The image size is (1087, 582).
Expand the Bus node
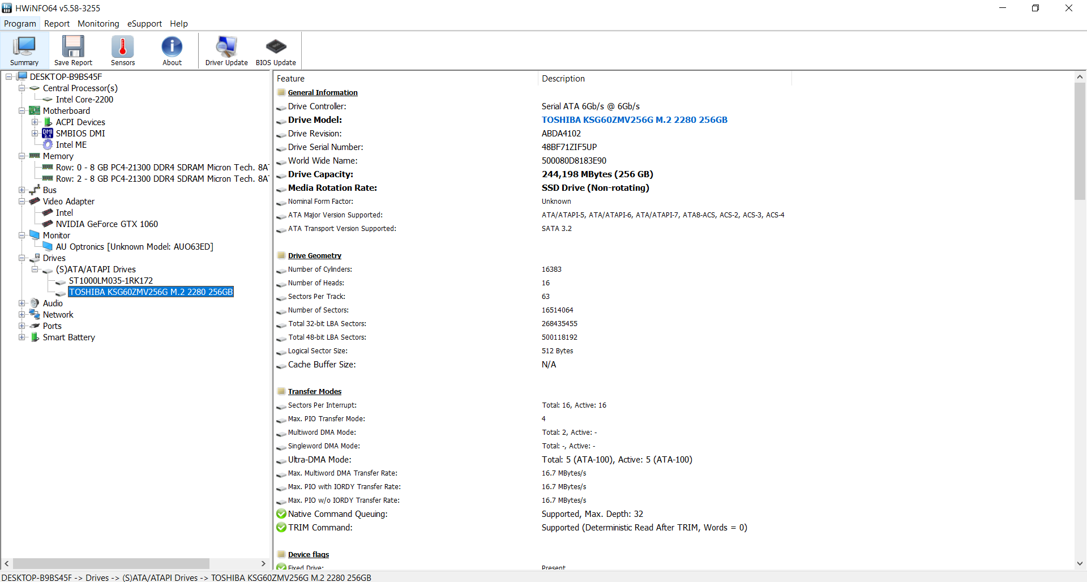pyautogui.click(x=22, y=190)
